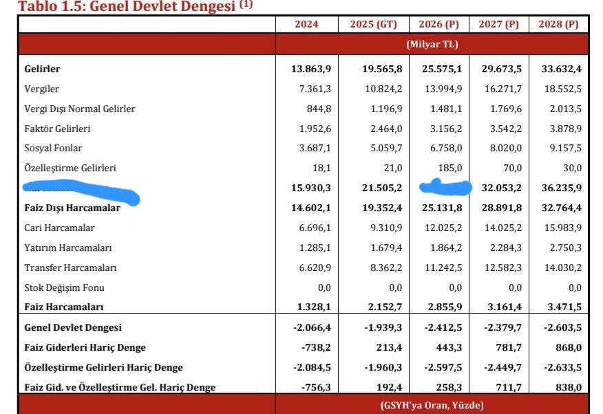603x414 pixels.
Task: Click the (GSYH'ya Oran, Yüzde) banner
Action: point(432,405)
